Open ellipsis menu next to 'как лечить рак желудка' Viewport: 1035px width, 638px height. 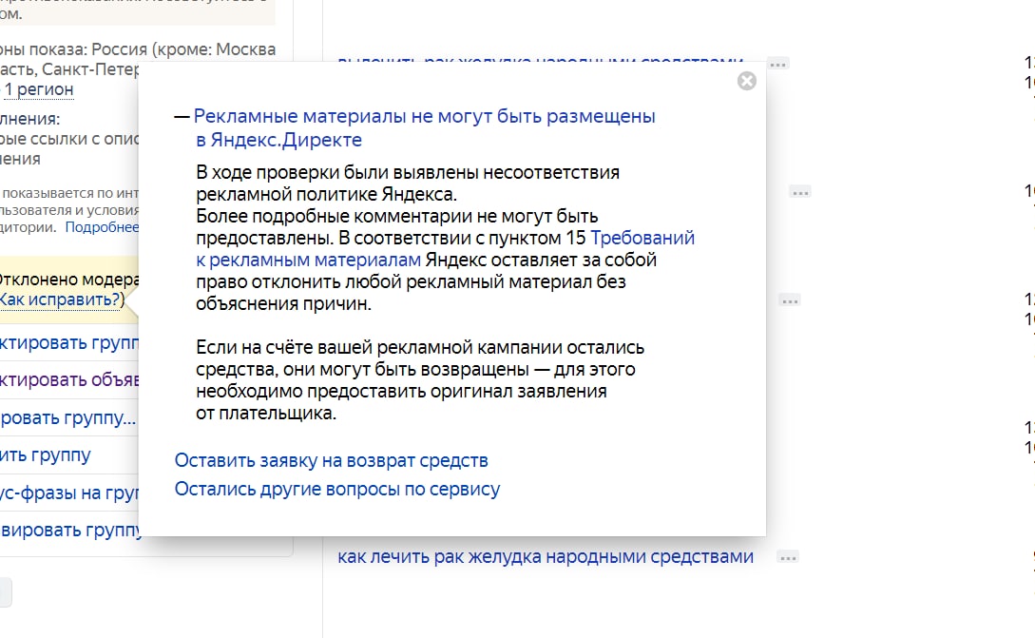coord(788,557)
